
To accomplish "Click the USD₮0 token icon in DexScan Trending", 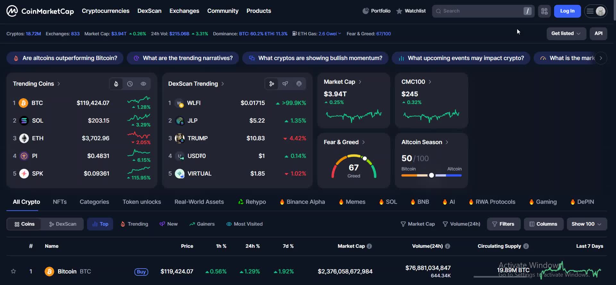I will [x=180, y=156].
